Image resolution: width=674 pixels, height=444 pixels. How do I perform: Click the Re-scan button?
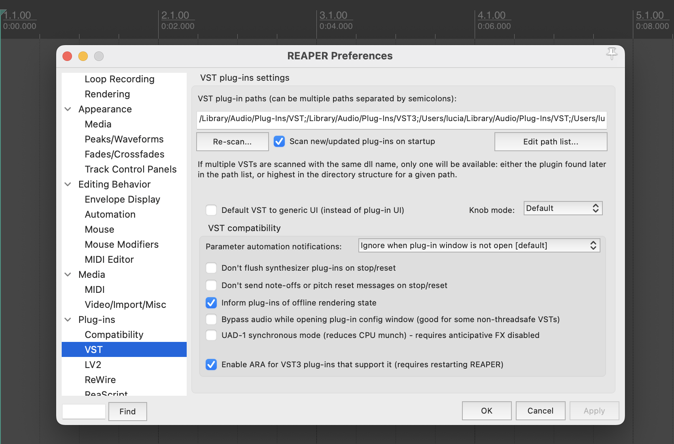click(x=232, y=142)
